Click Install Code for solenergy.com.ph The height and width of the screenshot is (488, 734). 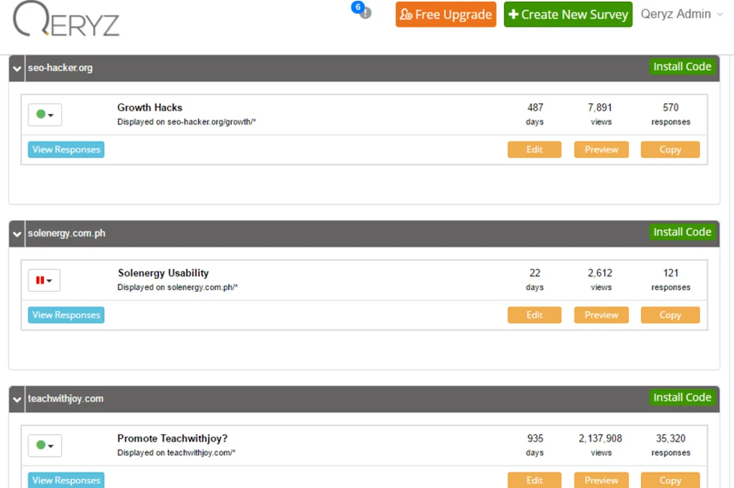pos(682,233)
